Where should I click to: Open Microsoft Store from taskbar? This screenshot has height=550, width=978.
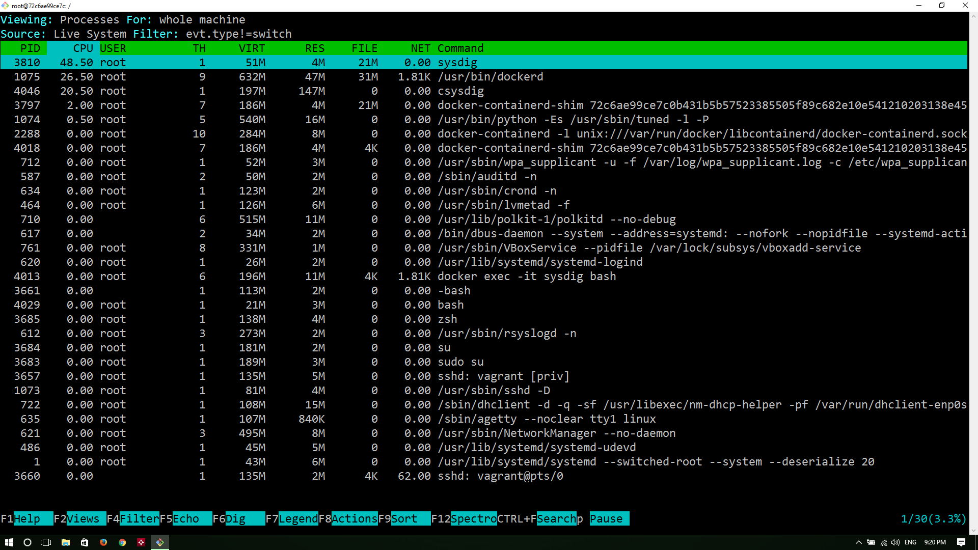coord(85,542)
